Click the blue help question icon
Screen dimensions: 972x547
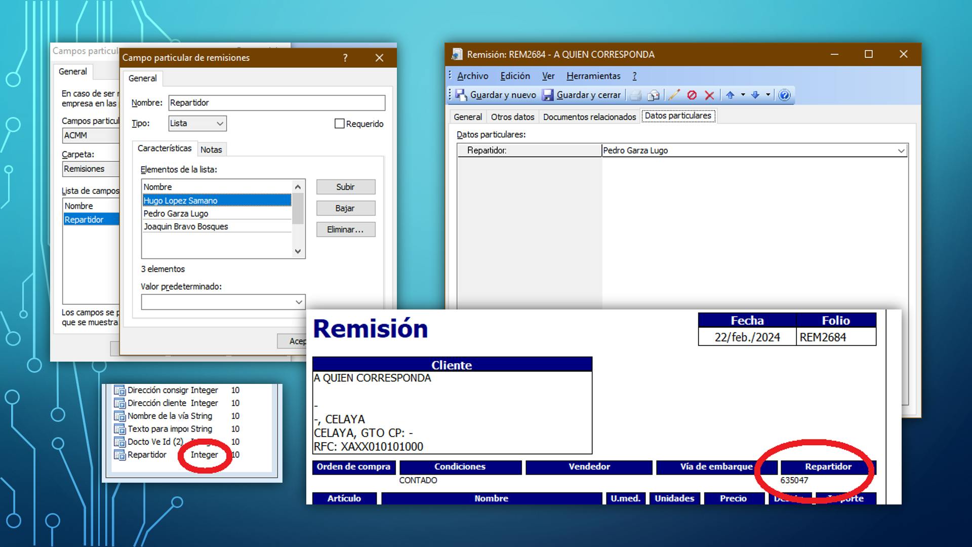pos(784,95)
